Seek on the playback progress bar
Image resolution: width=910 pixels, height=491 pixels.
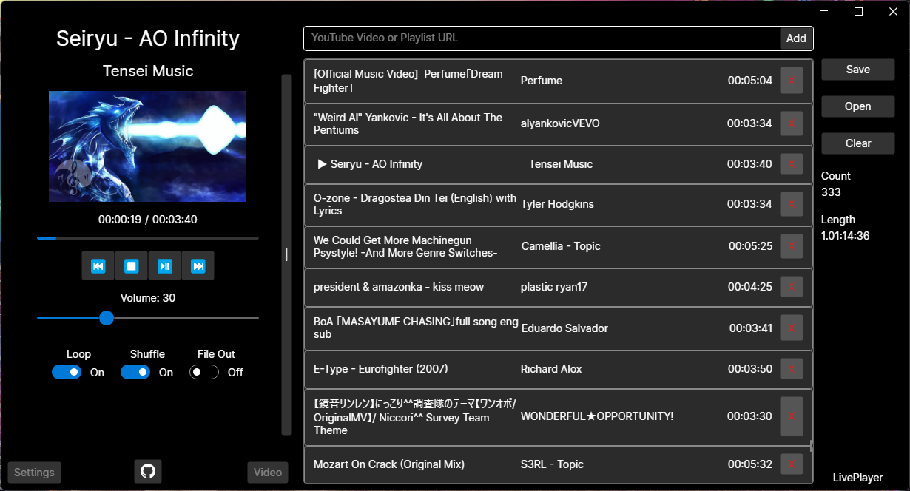(148, 238)
